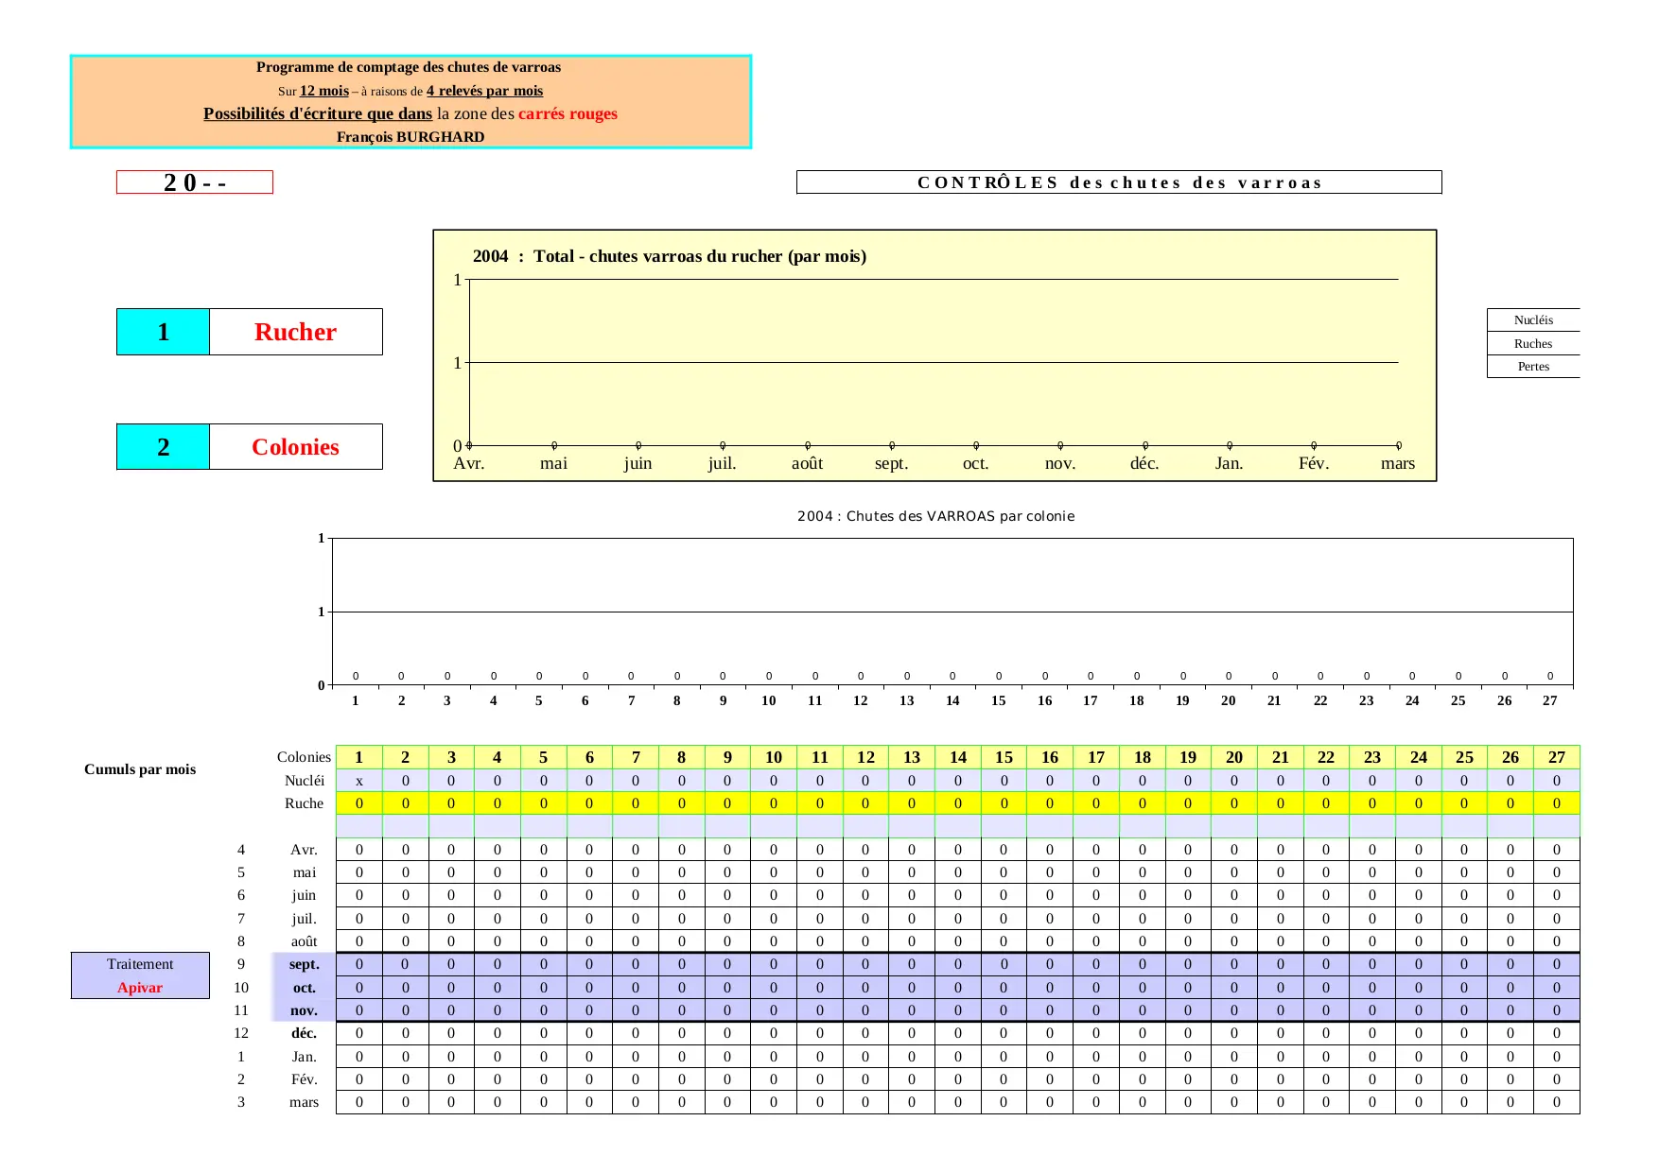Click the Traitement Apivar box

[x=140, y=975]
